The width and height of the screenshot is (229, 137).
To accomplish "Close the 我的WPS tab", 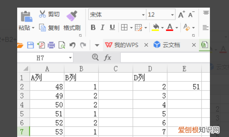I will pos(146,45).
